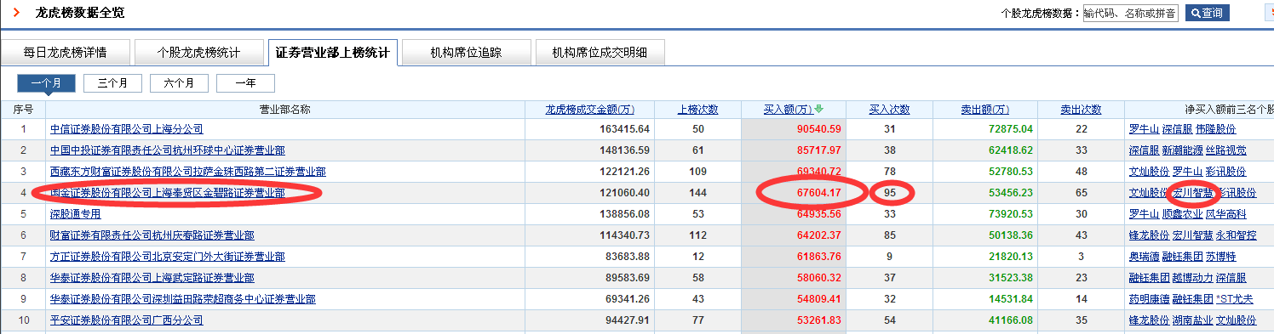Click the green sort arrow beside 买入额(万)

click(x=819, y=110)
